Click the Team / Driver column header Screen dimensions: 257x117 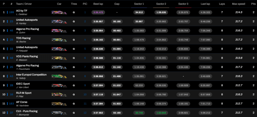coord(24,4)
